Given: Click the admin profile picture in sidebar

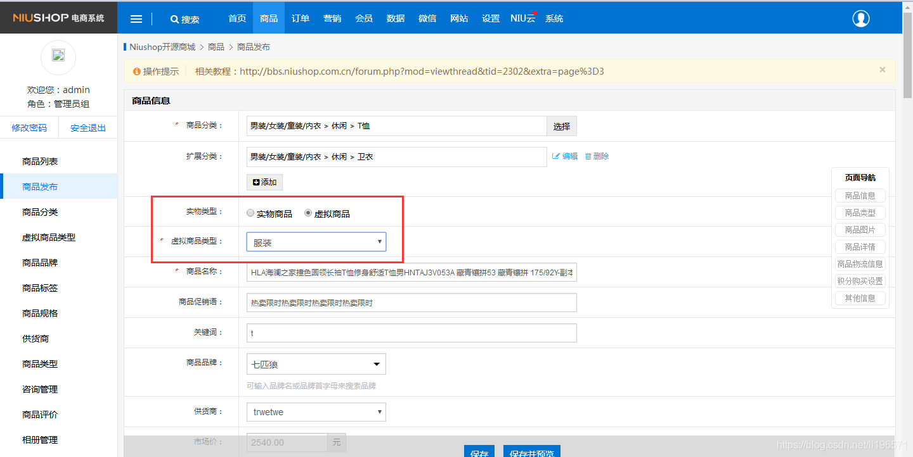Looking at the screenshot, I should click(58, 58).
